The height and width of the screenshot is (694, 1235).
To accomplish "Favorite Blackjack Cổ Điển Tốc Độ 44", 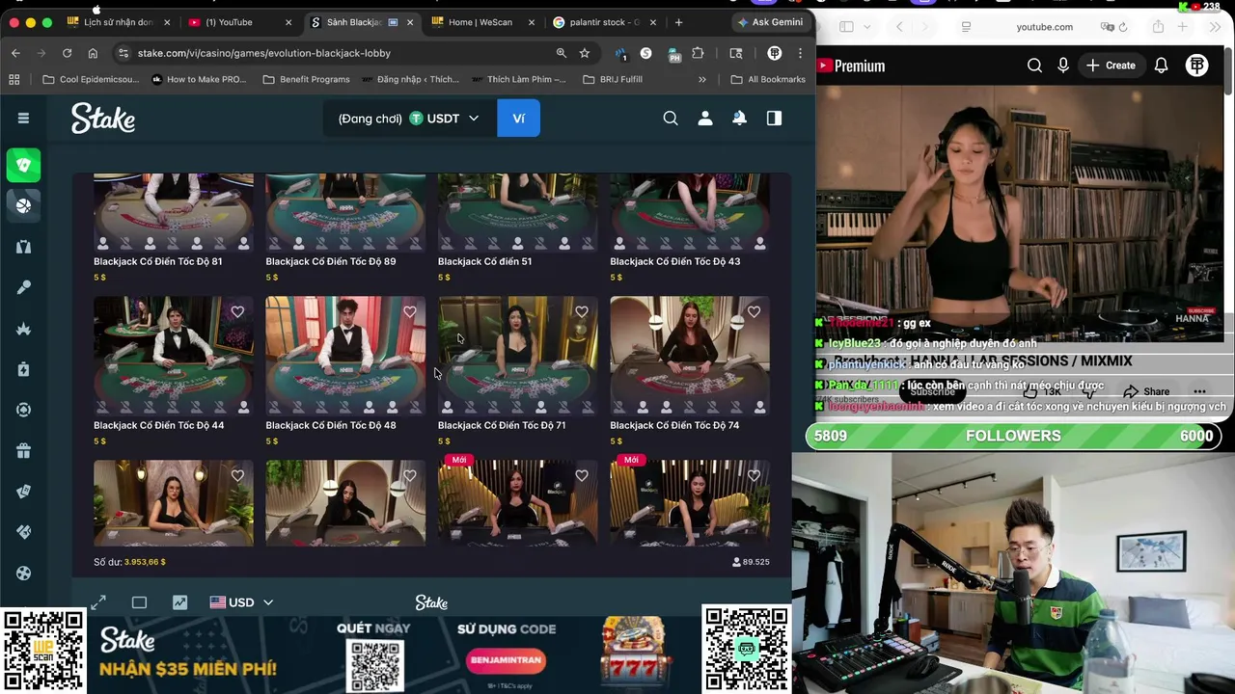I will coord(237,311).
